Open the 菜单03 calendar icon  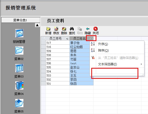tap(19, 68)
